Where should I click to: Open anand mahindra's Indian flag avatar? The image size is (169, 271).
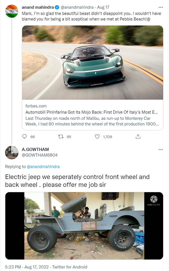pos(12,11)
